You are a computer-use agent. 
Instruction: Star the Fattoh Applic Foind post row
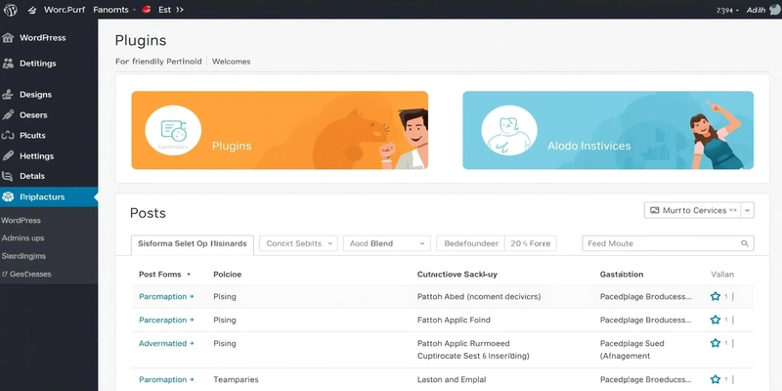coord(716,320)
